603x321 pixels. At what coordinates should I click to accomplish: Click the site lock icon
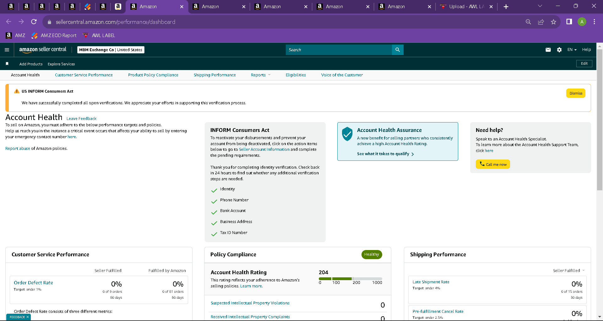[x=49, y=22]
